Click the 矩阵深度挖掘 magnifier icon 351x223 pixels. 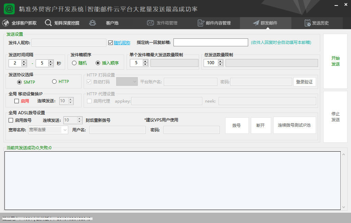(48, 23)
